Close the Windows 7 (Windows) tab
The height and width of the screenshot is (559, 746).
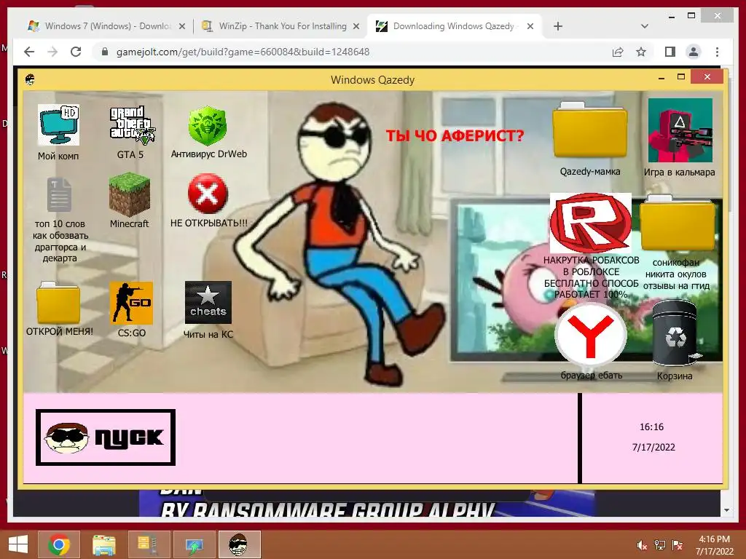181,27
